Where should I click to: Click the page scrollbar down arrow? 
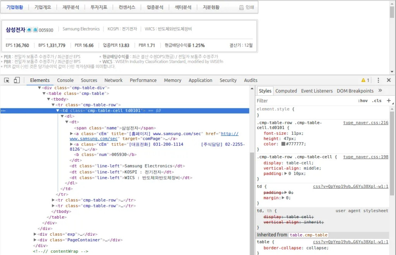point(392,72)
